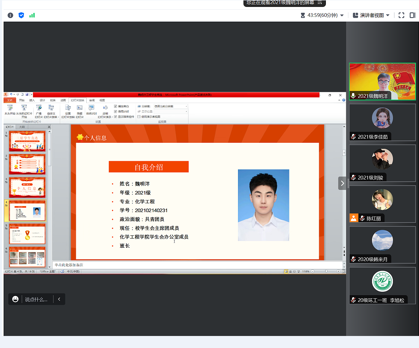The width and height of the screenshot is (419, 348).
Task: Toggle the 播放旁白 checkbox
Action: point(116,106)
